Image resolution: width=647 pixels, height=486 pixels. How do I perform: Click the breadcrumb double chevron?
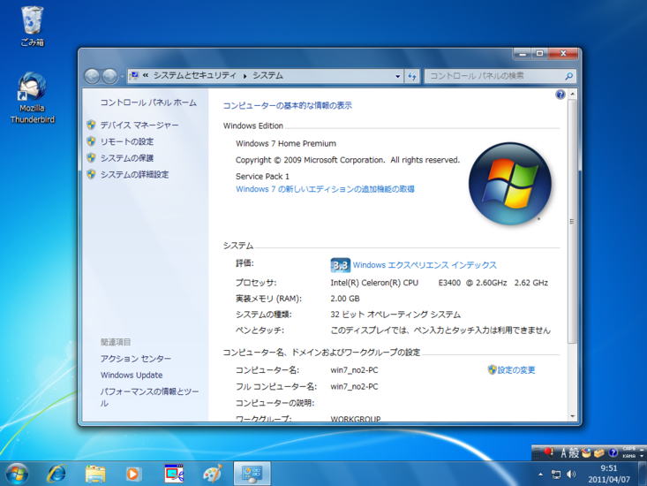(146, 76)
